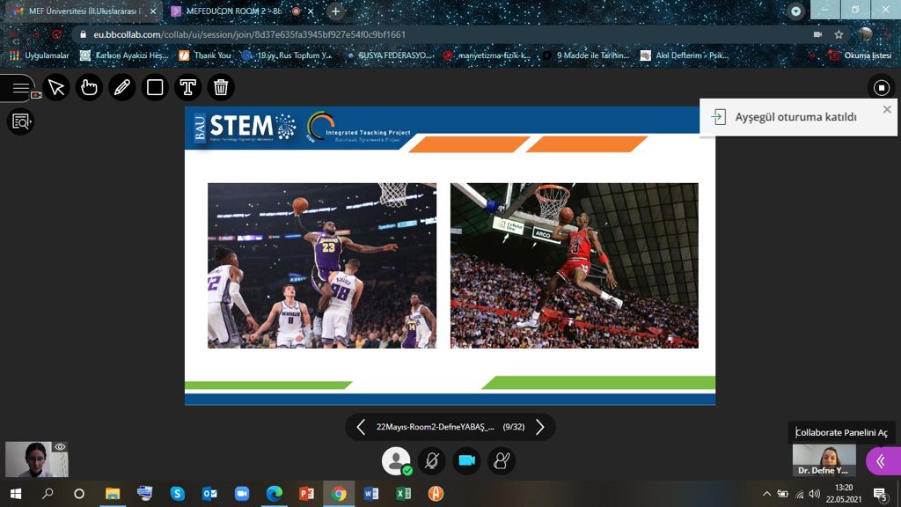Choose the Select pointer tool
The width and height of the screenshot is (901, 507).
[x=56, y=87]
